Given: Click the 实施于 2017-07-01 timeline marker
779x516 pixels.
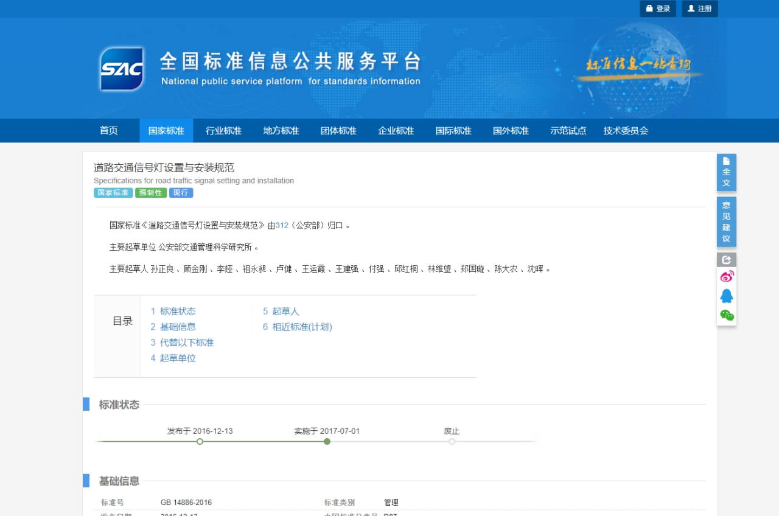Looking at the screenshot, I should (327, 441).
